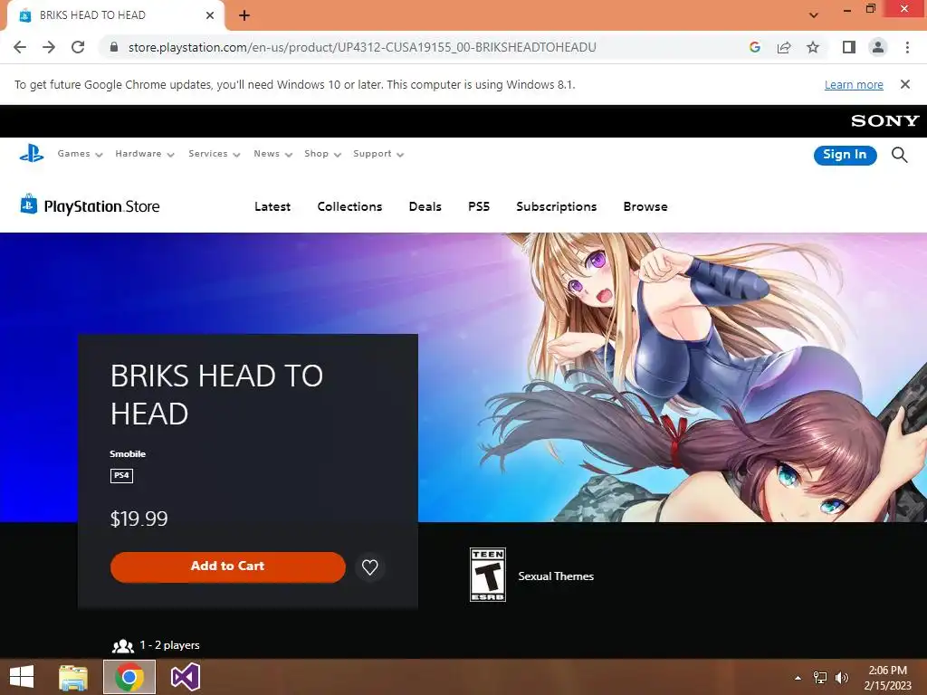The height and width of the screenshot is (695, 927).
Task: Click the Chrome taskbar icon
Action: pyautogui.click(x=129, y=677)
